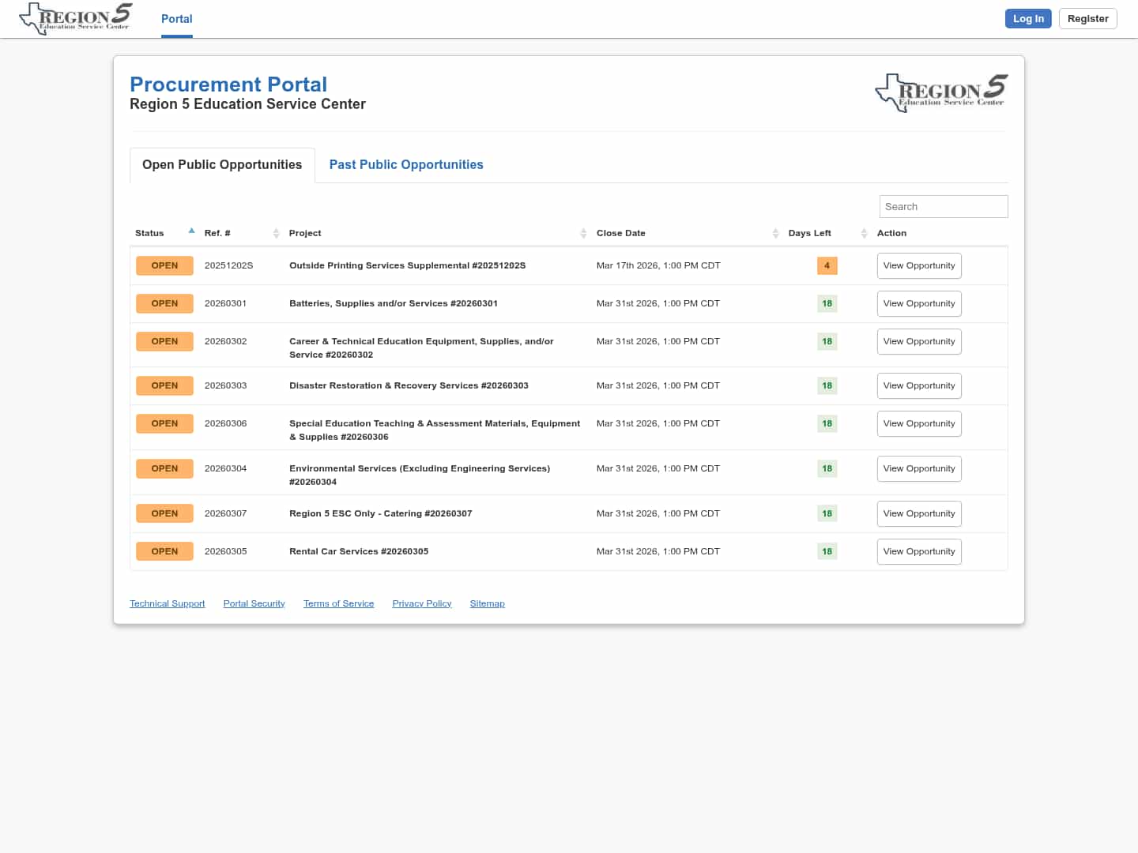Sort by Project column sort arrows

point(583,233)
